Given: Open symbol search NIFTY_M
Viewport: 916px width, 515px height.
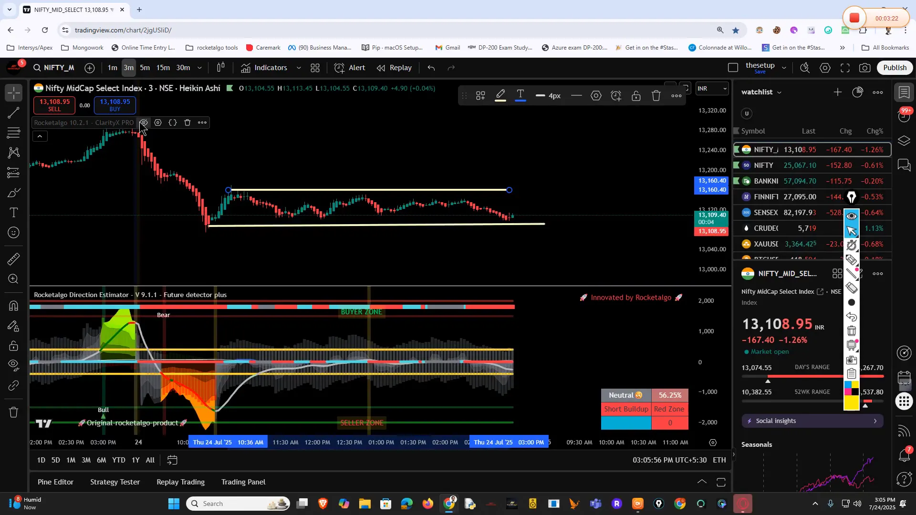Looking at the screenshot, I should coord(54,68).
